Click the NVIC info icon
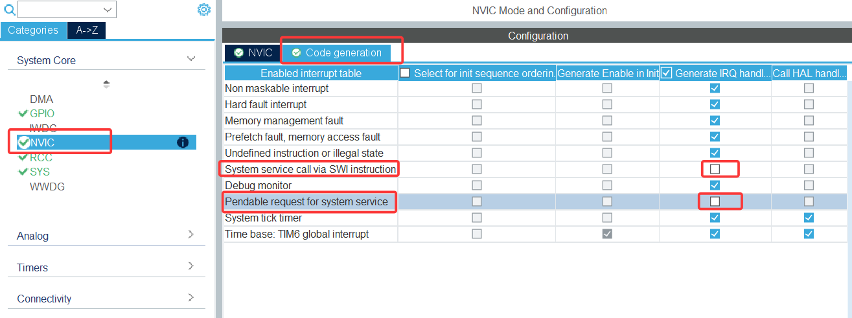 (x=183, y=142)
